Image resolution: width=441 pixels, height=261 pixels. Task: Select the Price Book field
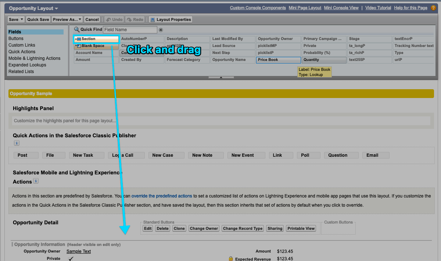click(x=279, y=60)
